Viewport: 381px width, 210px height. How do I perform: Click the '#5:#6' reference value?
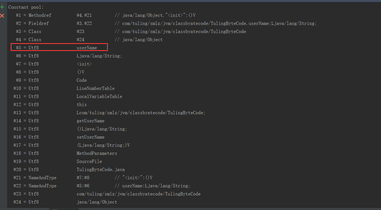click(x=83, y=186)
